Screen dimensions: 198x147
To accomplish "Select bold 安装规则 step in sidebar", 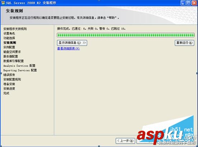I will (x=10, y=43).
